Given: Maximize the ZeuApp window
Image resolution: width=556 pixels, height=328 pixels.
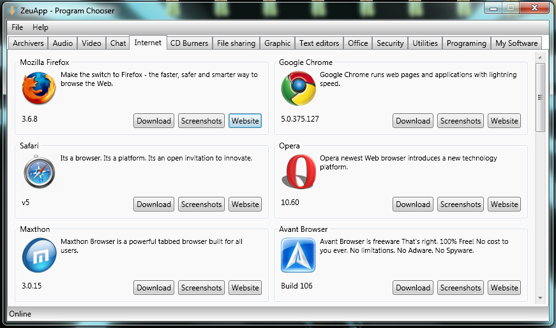Looking at the screenshot, I should 511,8.
